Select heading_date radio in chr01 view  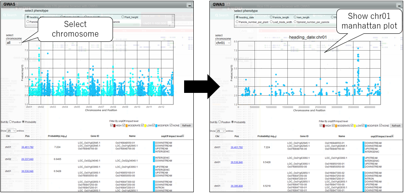tap(237, 17)
